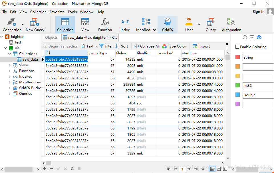Screen dimensions: 274x173
Task: Open Connection dropdown arrow
Action: point(23,24)
